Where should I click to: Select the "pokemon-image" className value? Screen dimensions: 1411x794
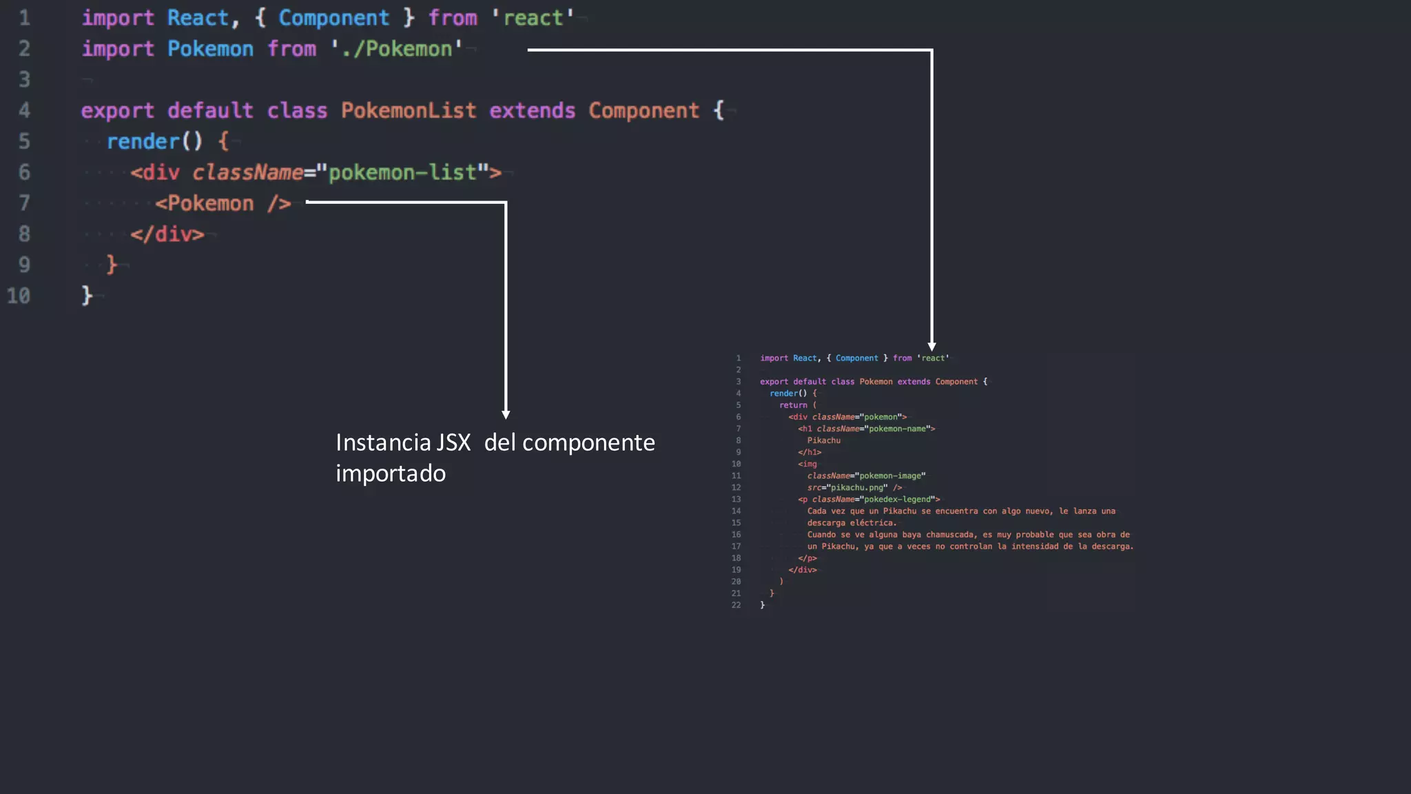890,476
